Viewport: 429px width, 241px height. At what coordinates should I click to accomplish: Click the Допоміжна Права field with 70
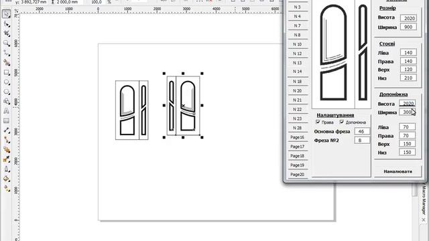(408, 135)
